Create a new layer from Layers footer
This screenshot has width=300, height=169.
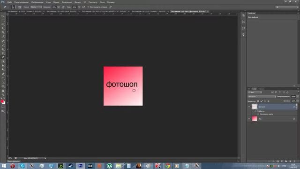point(290,161)
